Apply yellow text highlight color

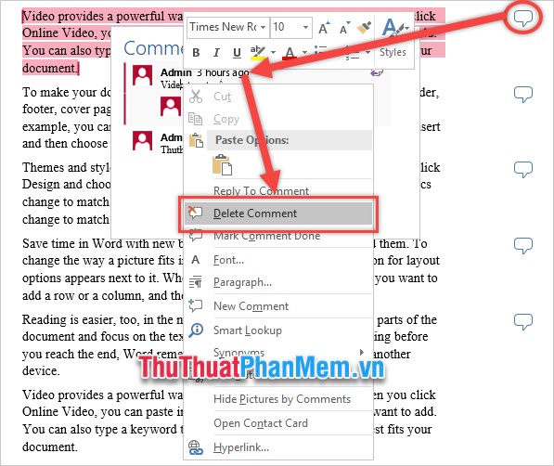(258, 52)
